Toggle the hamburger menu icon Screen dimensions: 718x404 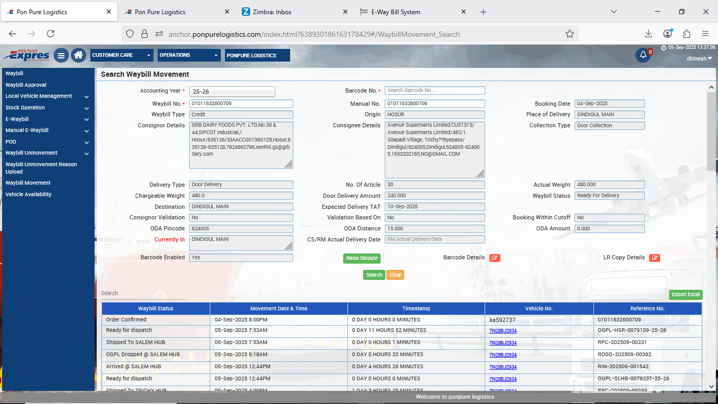point(61,55)
